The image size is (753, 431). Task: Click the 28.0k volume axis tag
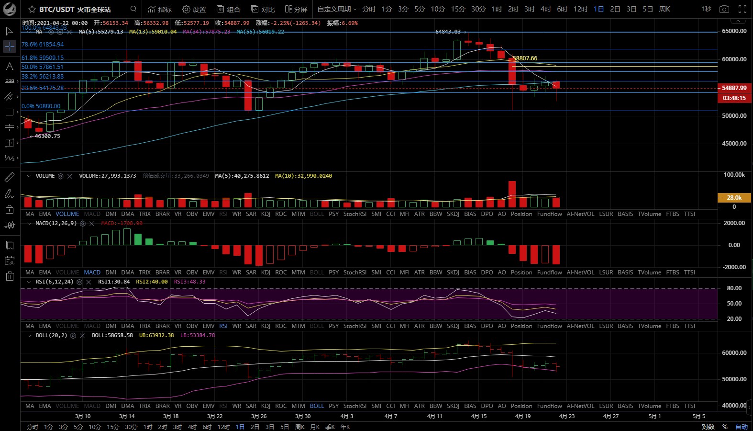pos(734,197)
